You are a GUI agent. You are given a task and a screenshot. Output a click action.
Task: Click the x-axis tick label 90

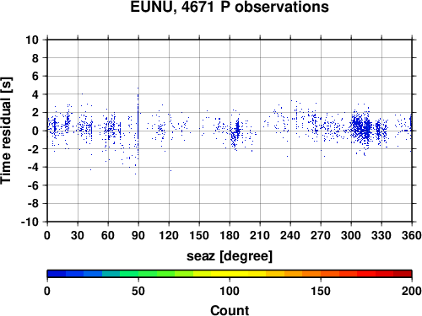click(x=138, y=235)
